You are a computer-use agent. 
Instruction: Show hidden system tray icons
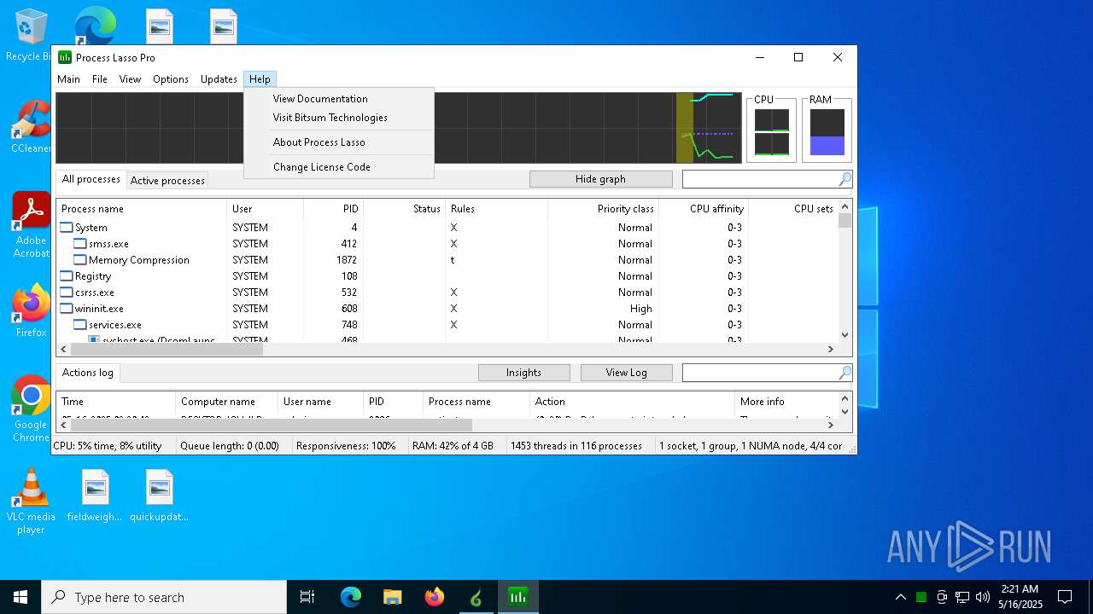tap(900, 597)
